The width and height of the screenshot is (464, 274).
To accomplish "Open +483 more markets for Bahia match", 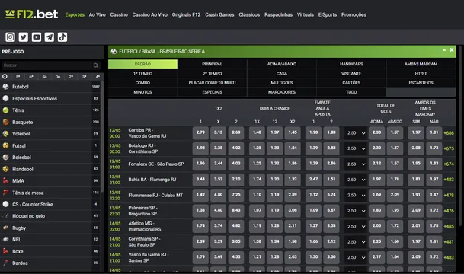I will click(x=449, y=180).
